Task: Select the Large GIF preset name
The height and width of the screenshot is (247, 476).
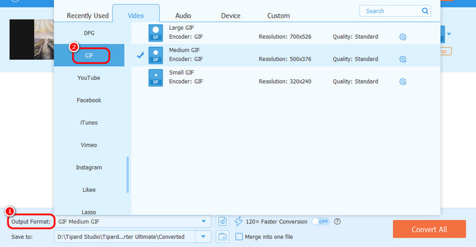Action: (x=182, y=28)
